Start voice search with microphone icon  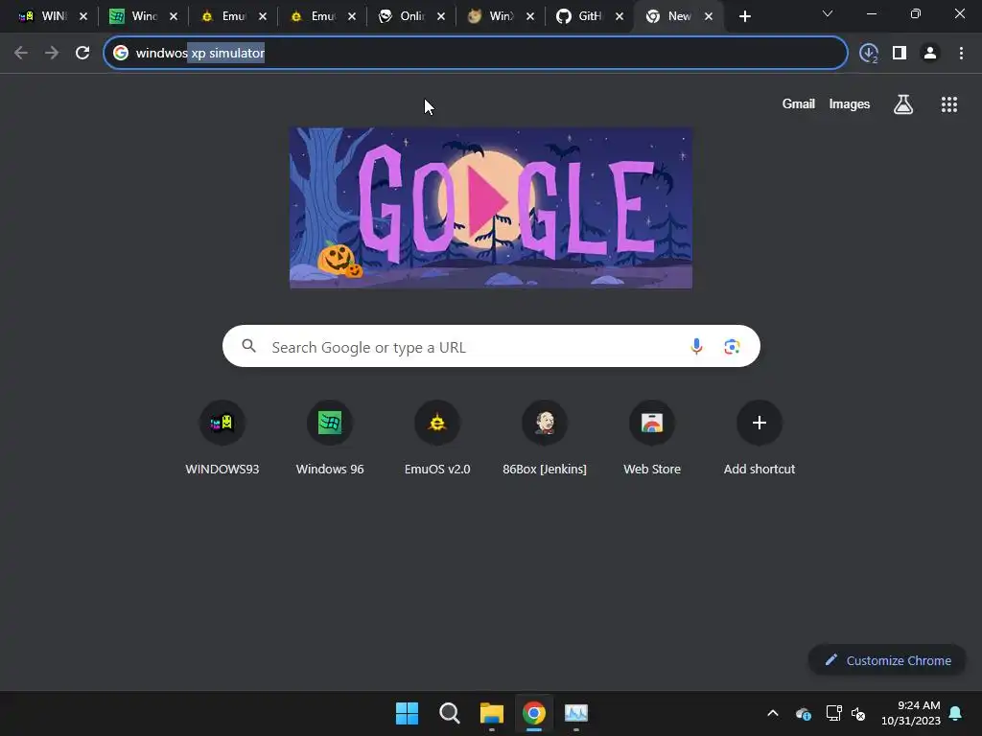coord(696,346)
